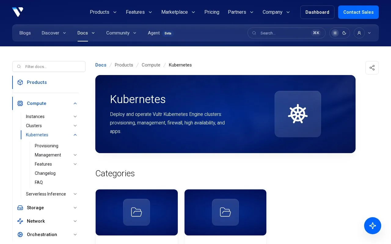The height and width of the screenshot is (244, 391).
Task: Focus the Filter docs input
Action: point(49,66)
